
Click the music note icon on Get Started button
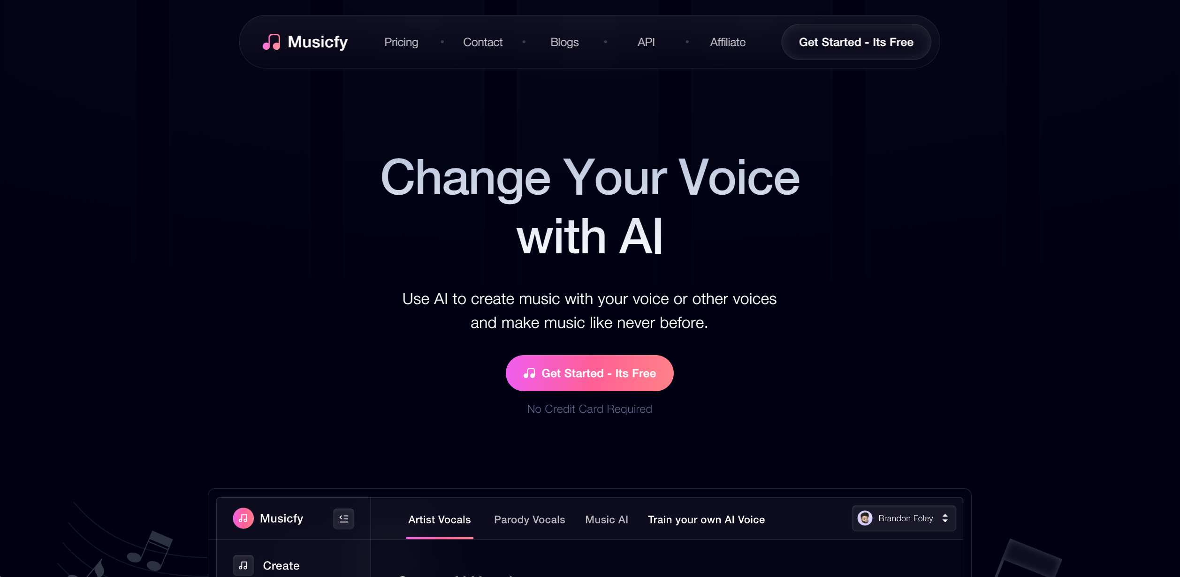(x=529, y=373)
